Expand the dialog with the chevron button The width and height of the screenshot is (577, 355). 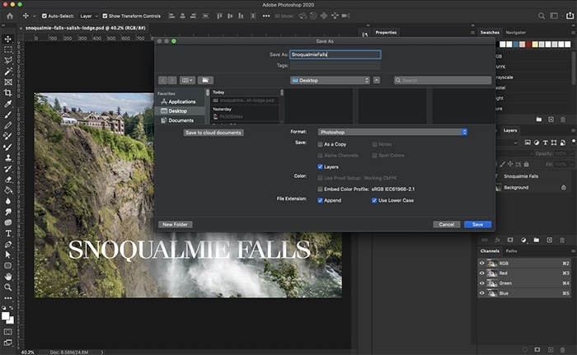coord(377,80)
